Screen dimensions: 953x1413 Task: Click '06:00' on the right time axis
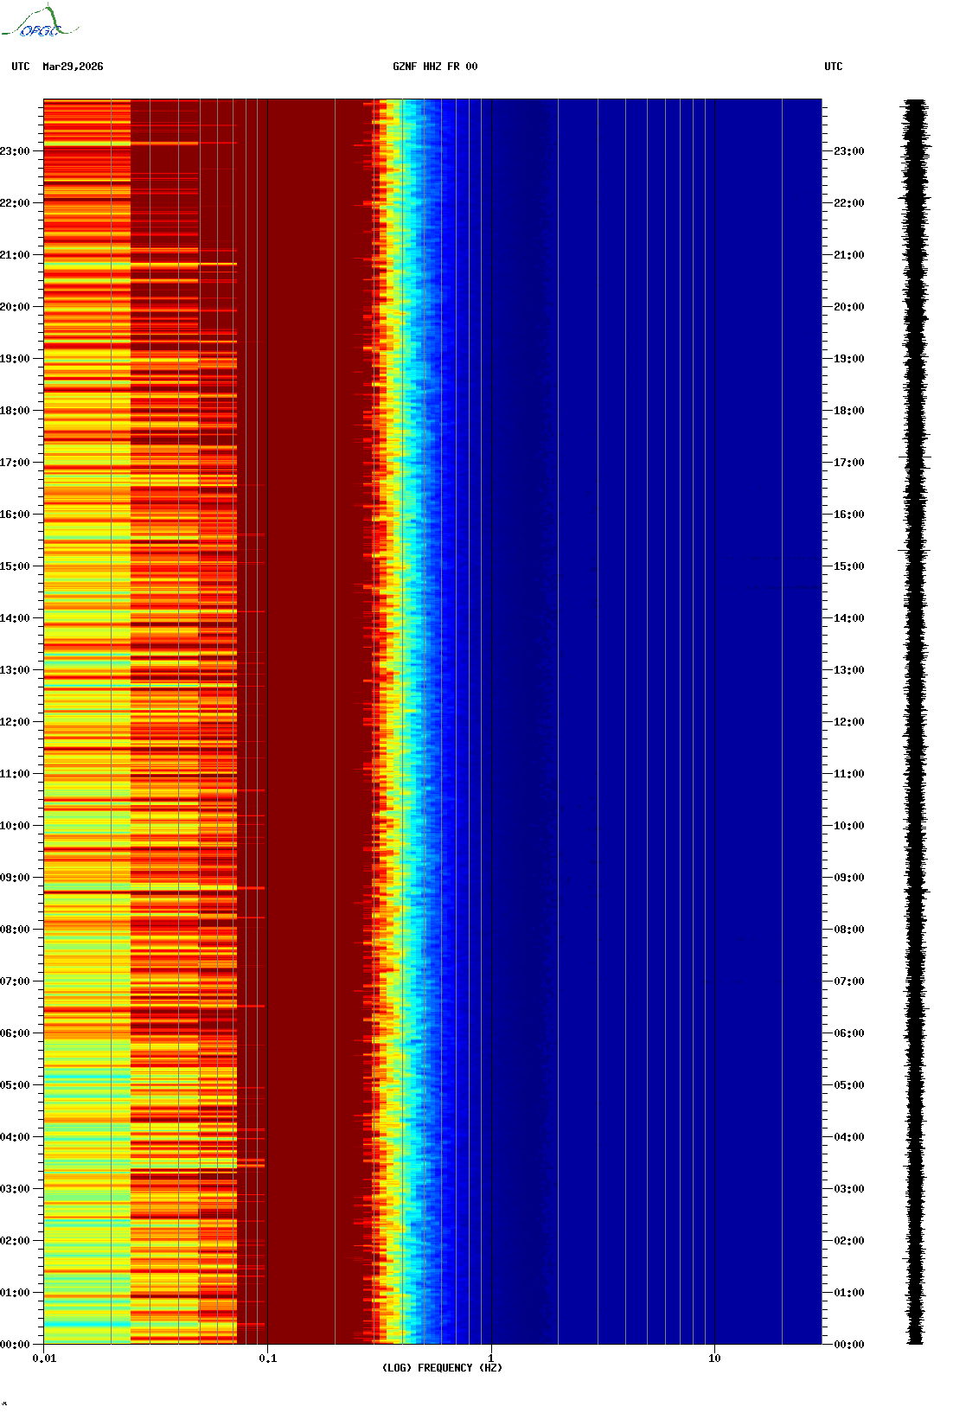(849, 1033)
